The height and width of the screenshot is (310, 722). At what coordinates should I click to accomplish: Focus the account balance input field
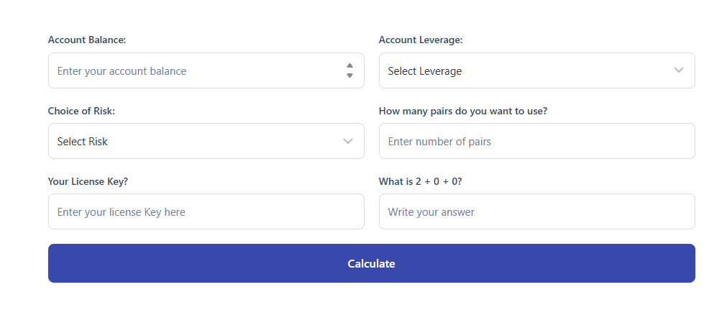(x=206, y=70)
